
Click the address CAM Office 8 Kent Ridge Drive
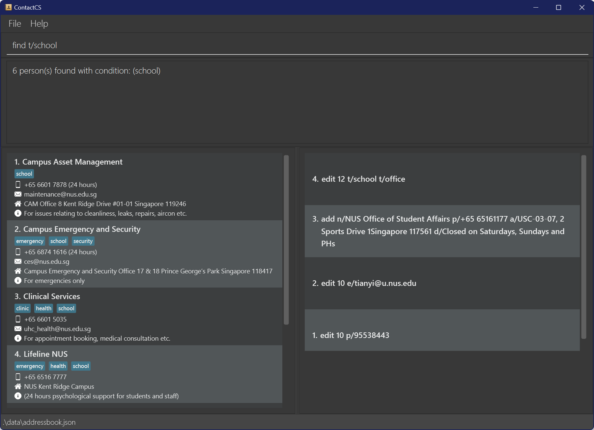[105, 204]
